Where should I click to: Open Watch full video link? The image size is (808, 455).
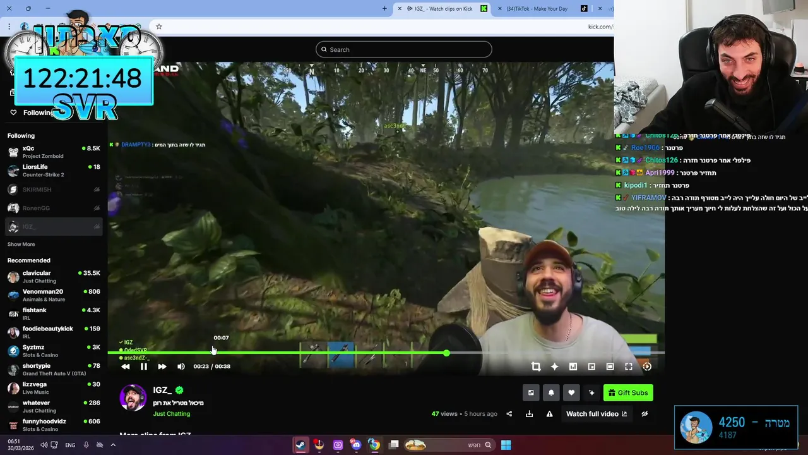pyautogui.click(x=597, y=414)
